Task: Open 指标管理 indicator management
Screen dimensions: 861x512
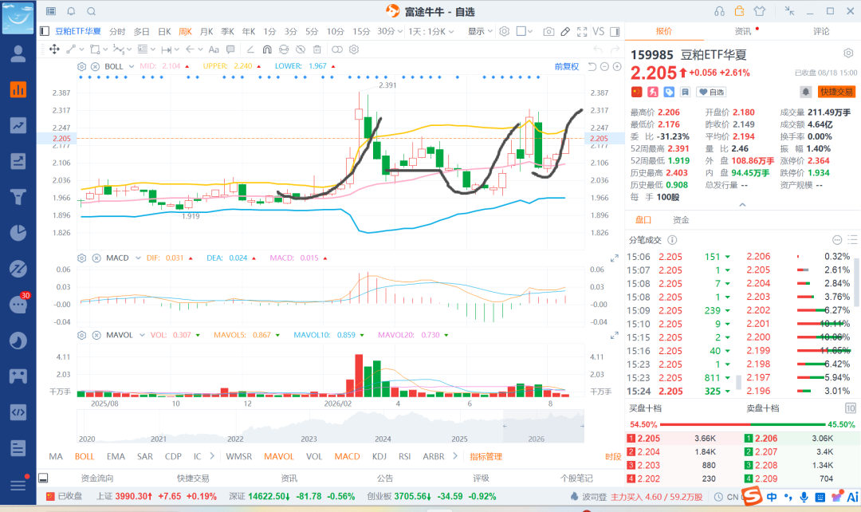Action: pyautogui.click(x=486, y=456)
